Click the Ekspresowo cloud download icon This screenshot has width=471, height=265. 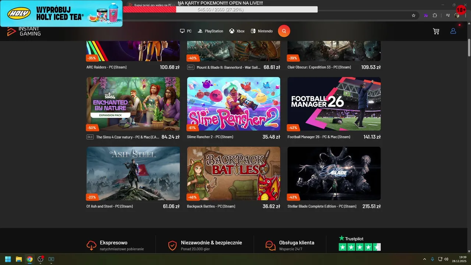coord(91,245)
